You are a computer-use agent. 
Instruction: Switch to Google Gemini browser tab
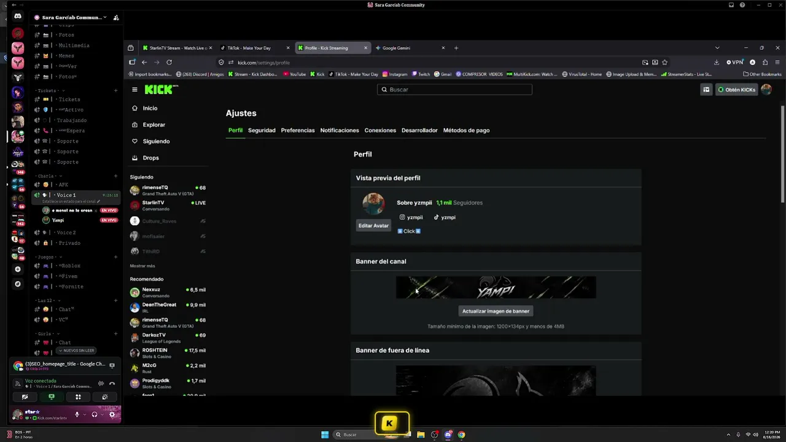(410, 48)
